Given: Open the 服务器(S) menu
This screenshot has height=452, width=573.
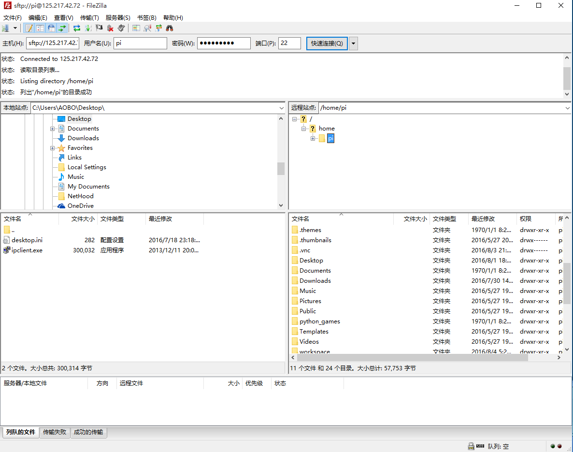Looking at the screenshot, I should pyautogui.click(x=118, y=17).
